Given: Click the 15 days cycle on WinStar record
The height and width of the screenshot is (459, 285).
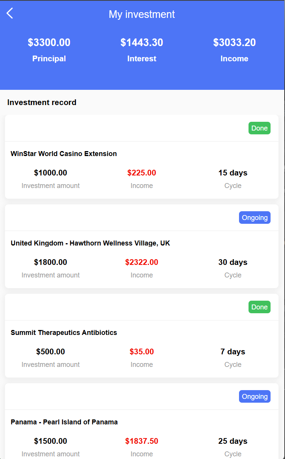Looking at the screenshot, I should [233, 172].
